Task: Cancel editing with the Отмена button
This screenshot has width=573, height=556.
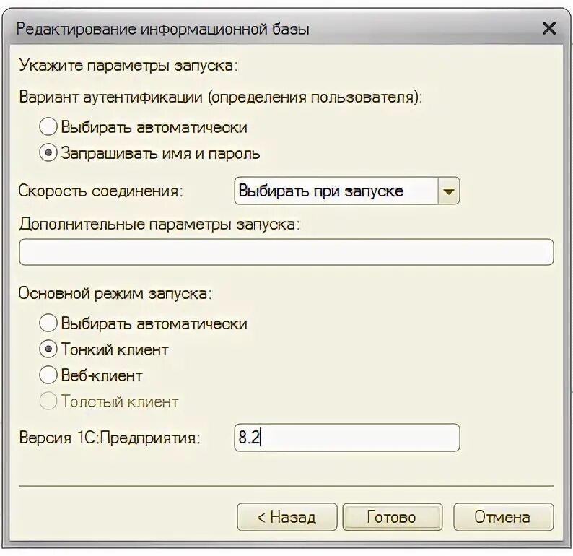Action: pyautogui.click(x=503, y=517)
